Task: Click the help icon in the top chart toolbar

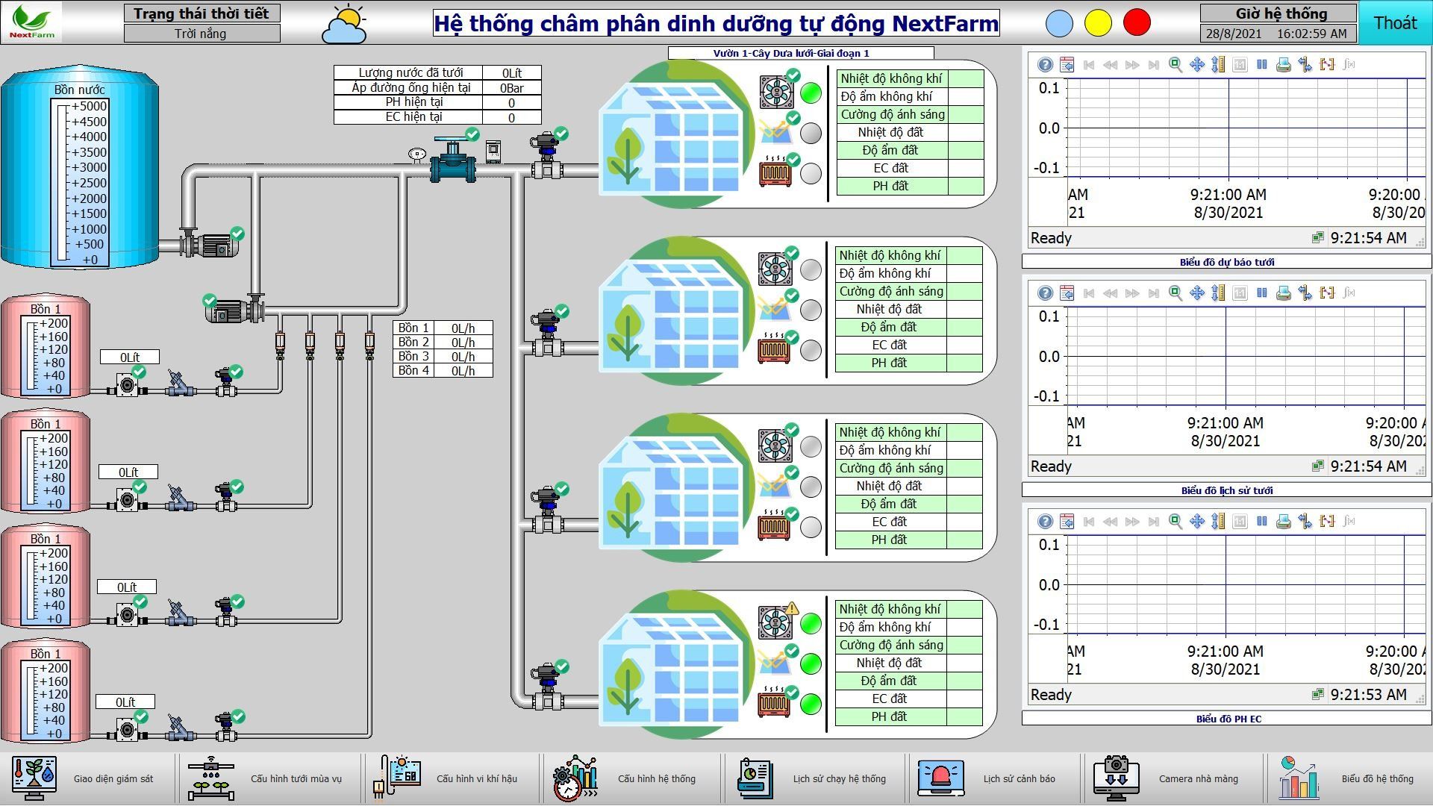Action: point(1045,65)
